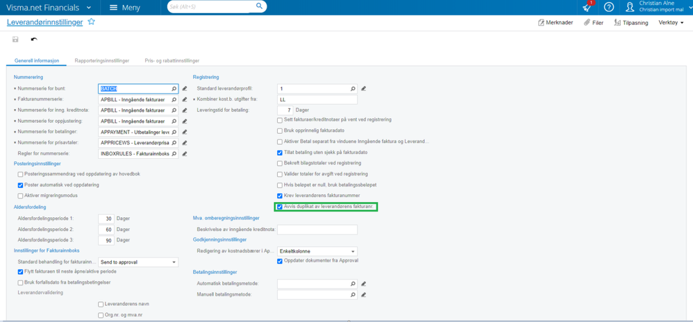Open lookup for Nummerserie for bunt

[174, 89]
